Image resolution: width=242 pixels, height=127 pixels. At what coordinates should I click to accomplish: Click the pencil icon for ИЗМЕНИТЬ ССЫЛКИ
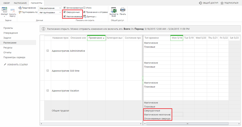tap(5, 64)
